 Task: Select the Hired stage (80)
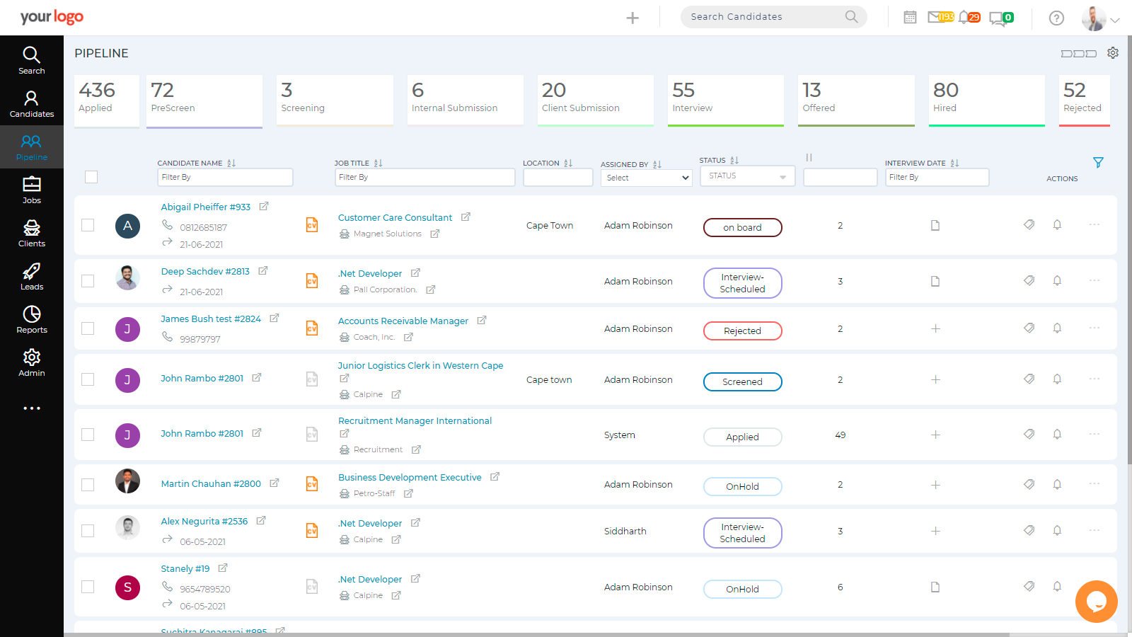(x=987, y=101)
